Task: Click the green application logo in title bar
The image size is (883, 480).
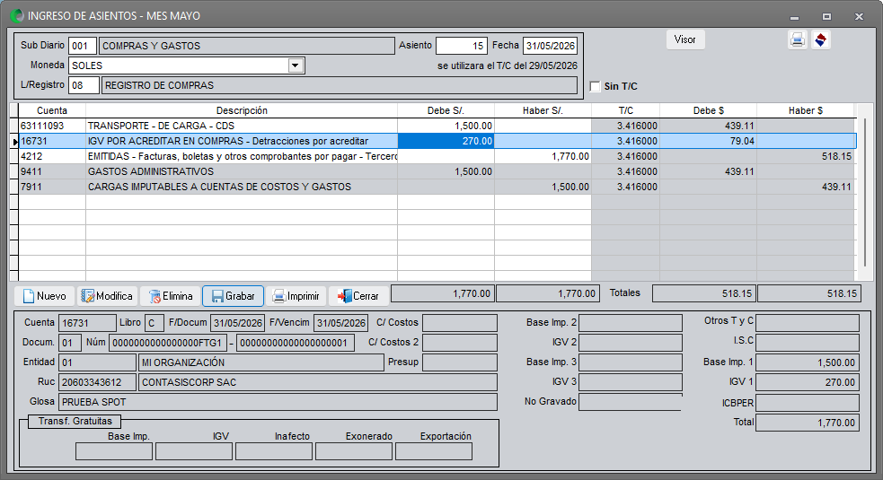Action: coord(17,16)
